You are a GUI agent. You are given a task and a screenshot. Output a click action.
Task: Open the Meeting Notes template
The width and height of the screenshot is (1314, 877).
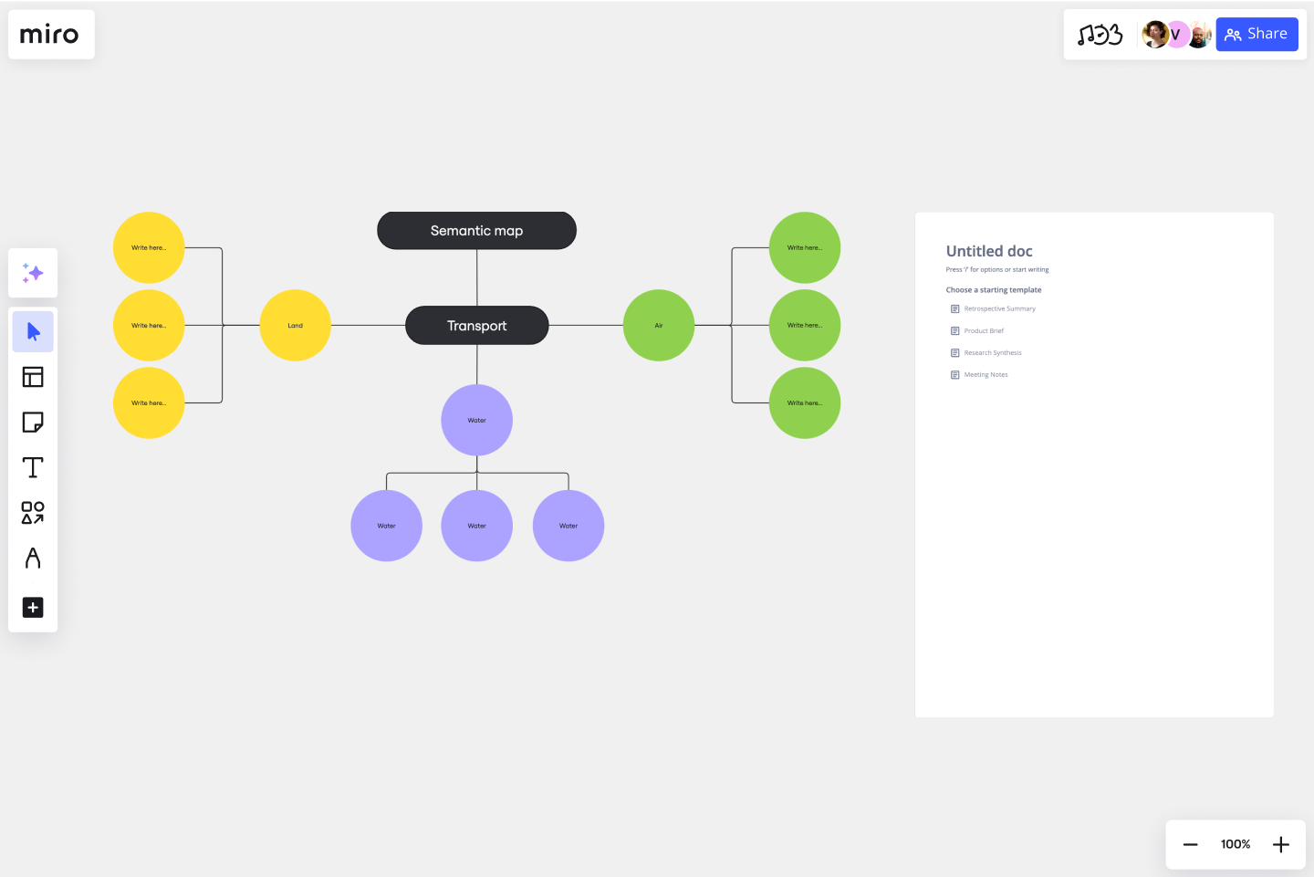pos(986,374)
